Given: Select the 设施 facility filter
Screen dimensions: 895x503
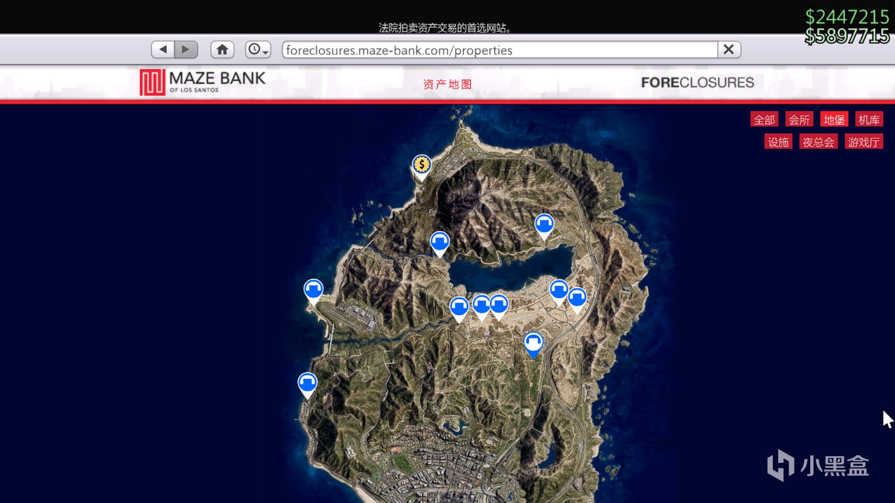Looking at the screenshot, I should (x=778, y=142).
